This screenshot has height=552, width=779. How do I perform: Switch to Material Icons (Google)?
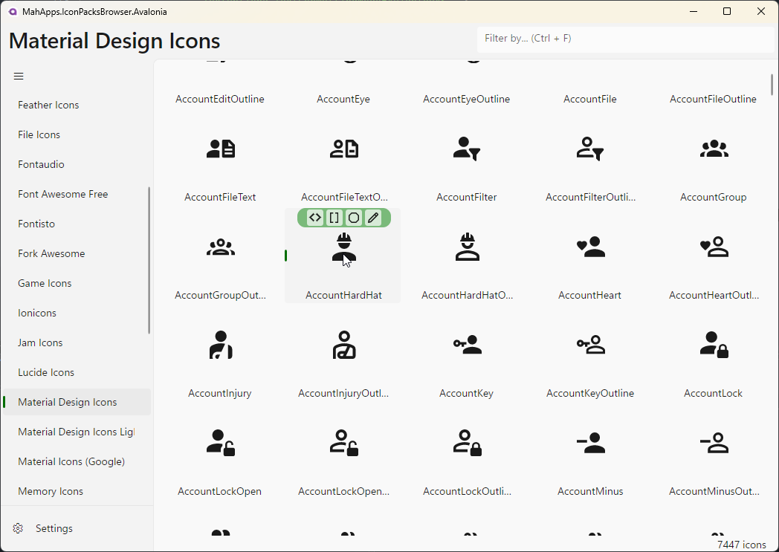[77, 461]
